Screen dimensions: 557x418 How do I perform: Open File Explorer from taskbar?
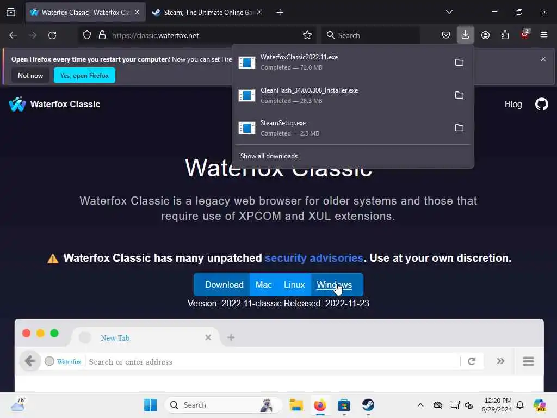296,405
